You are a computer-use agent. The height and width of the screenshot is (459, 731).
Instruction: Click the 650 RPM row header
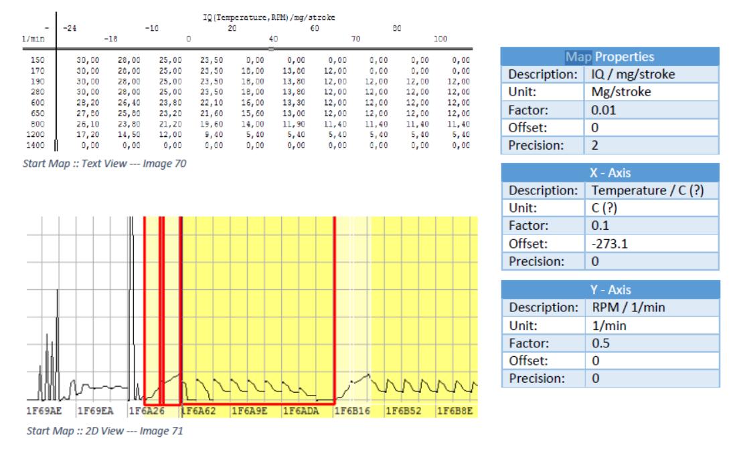click(x=37, y=113)
